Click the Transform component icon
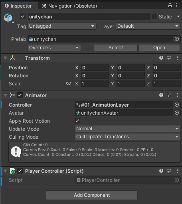Viewport: 182px width, 204px height. [x=12, y=58]
